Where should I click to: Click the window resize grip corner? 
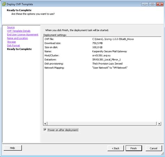point(163,154)
